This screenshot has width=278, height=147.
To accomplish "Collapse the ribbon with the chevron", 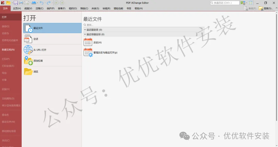I will click(276, 8).
